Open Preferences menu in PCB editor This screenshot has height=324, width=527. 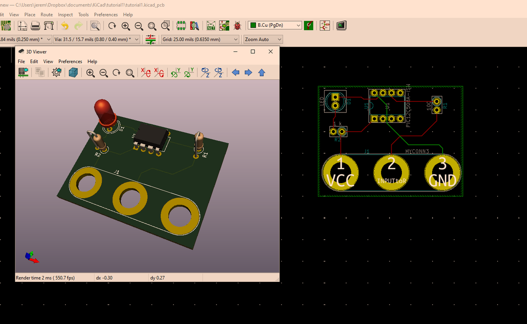point(106,14)
